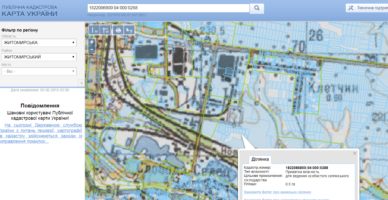Click the Площа label in popup

click(x=250, y=184)
